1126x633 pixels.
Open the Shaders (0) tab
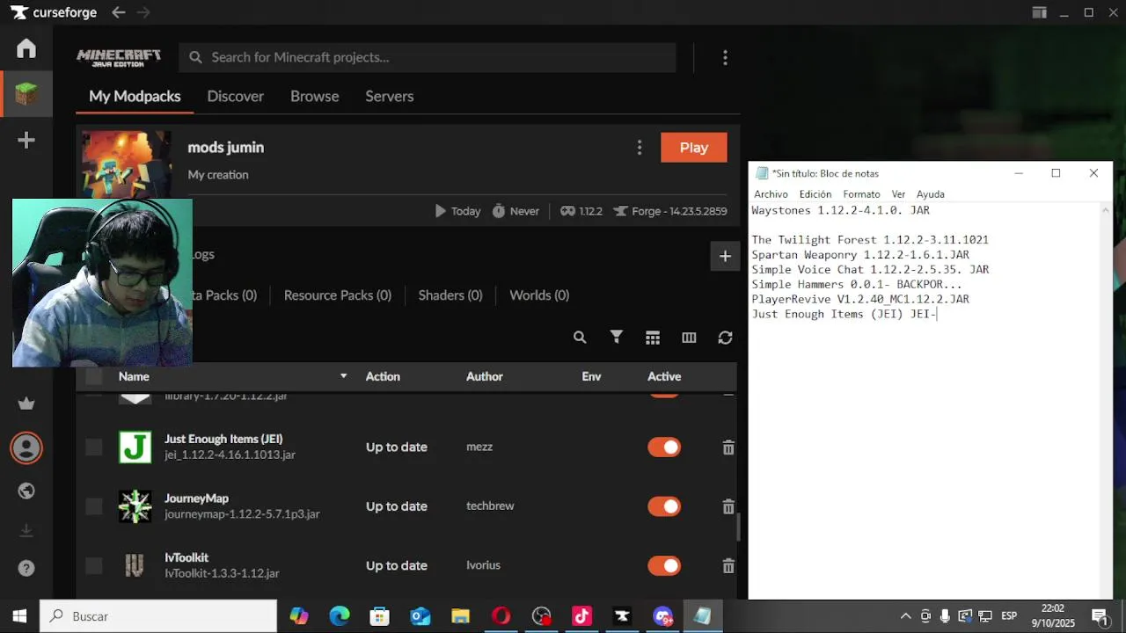(450, 295)
